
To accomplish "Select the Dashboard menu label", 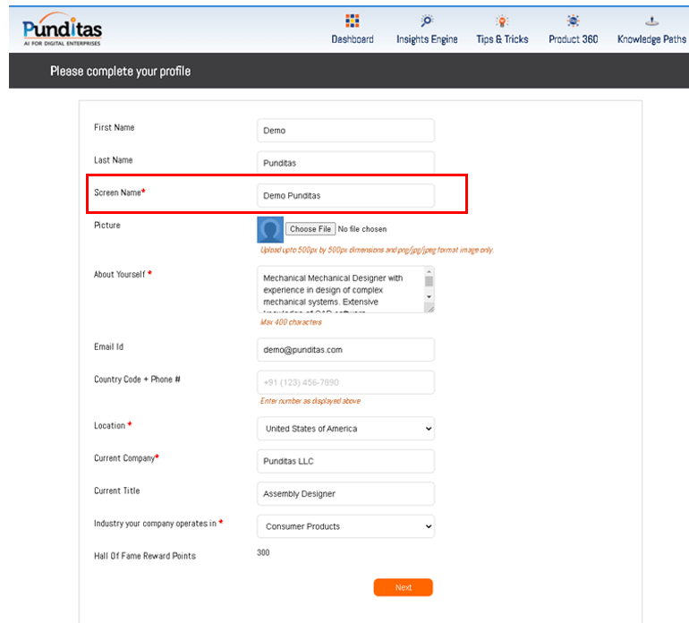I will tap(353, 39).
